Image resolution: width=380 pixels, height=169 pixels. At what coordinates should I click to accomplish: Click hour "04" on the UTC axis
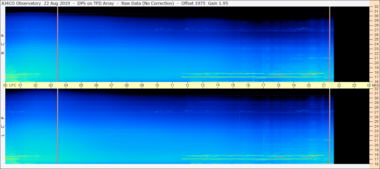[x=66, y=85]
